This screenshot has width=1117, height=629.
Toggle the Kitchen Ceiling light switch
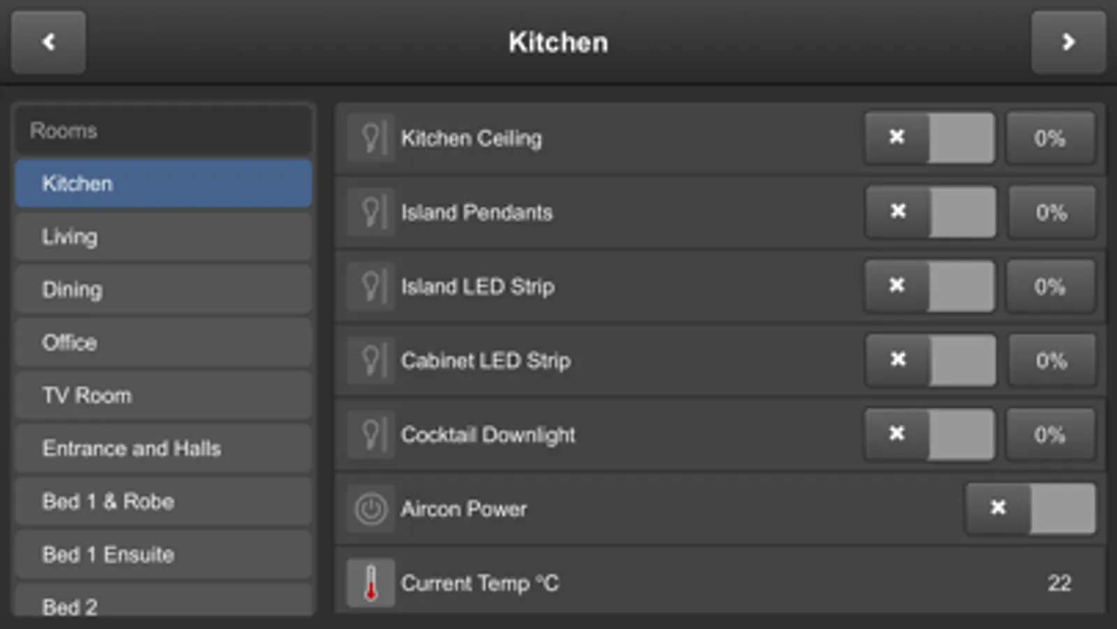pyautogui.click(x=929, y=138)
